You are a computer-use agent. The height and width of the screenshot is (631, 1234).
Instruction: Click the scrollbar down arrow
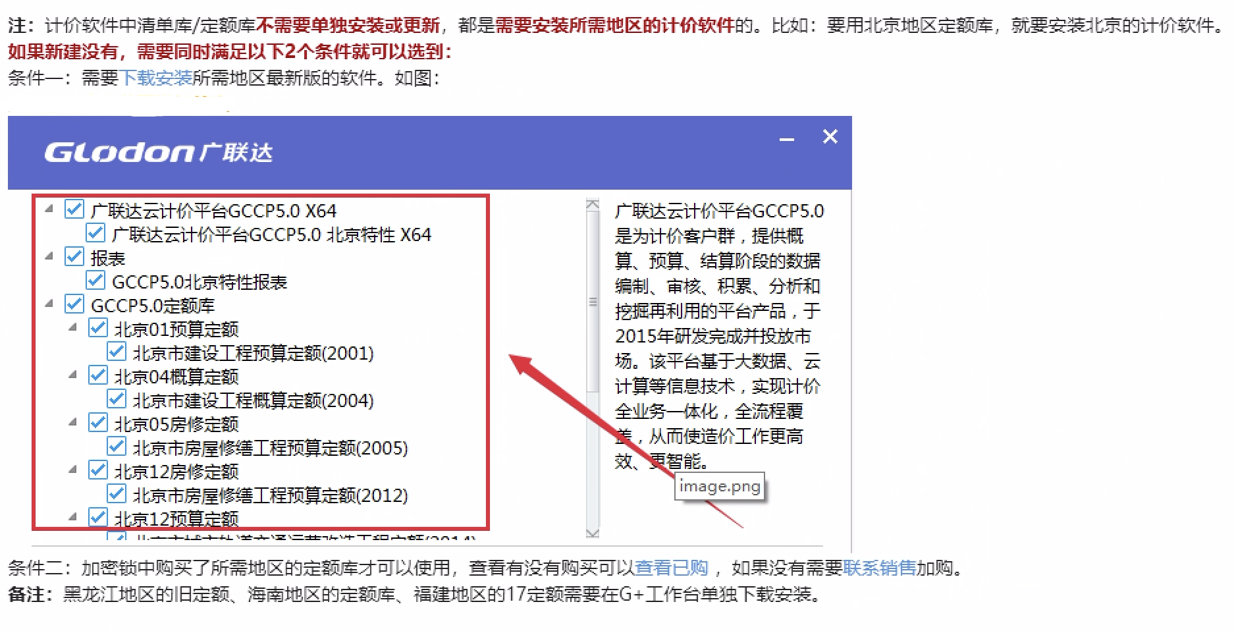pyautogui.click(x=593, y=532)
